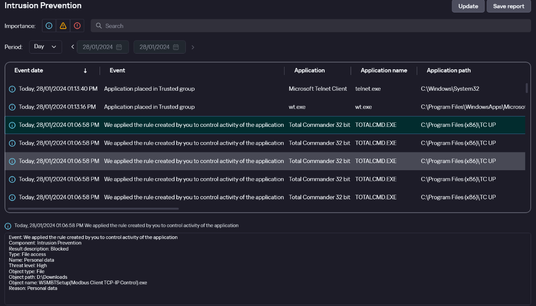Click the Search events field
The image size is (536, 306).
pyautogui.click(x=310, y=26)
